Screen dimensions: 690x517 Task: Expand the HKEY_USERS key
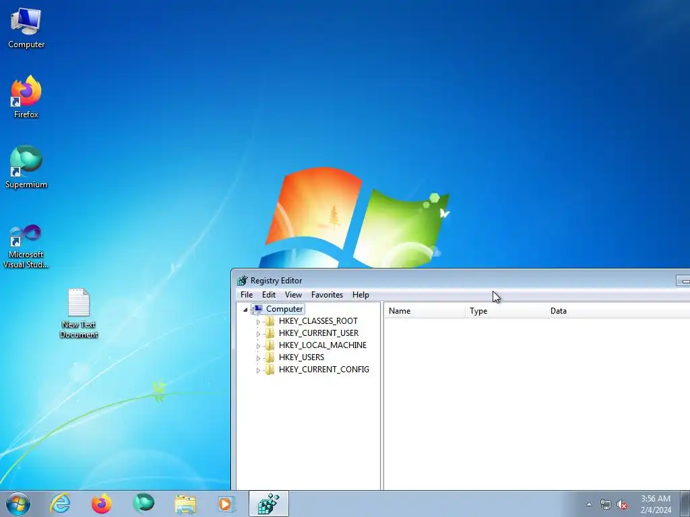coord(258,358)
